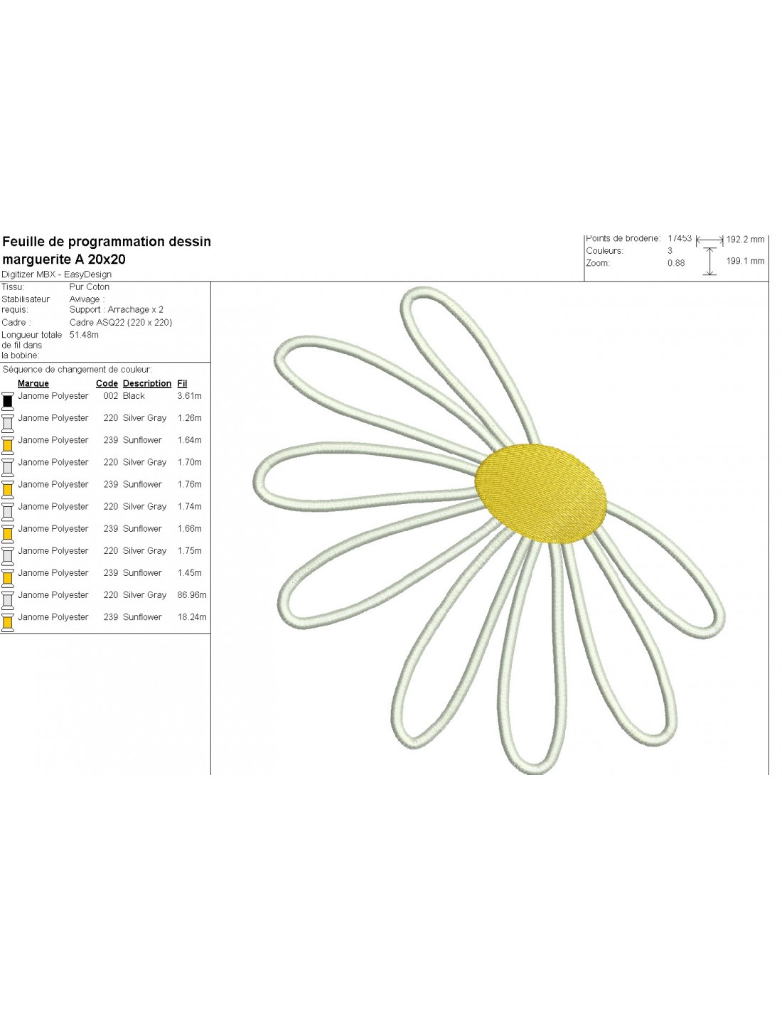Click the Marque column header
782x1011 pixels.
33,383
